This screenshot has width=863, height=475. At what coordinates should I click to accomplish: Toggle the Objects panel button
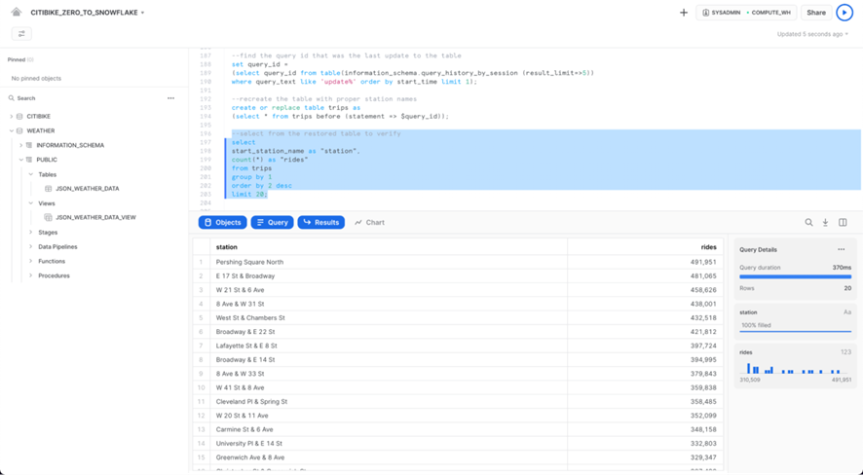point(222,223)
